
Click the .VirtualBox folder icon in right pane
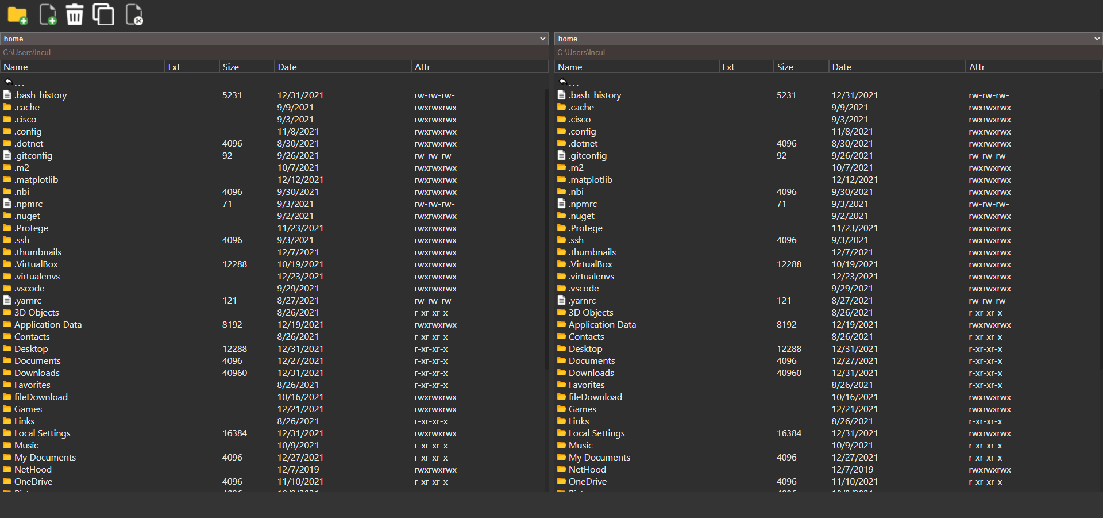(562, 264)
